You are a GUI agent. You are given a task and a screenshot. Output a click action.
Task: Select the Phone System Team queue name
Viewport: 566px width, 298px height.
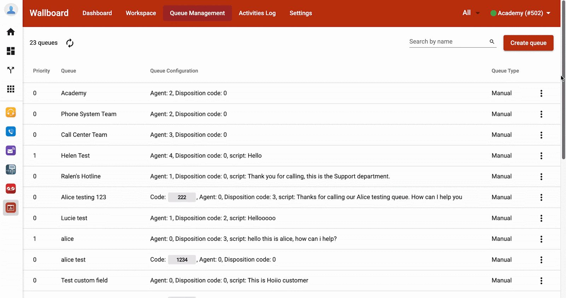pyautogui.click(x=89, y=114)
